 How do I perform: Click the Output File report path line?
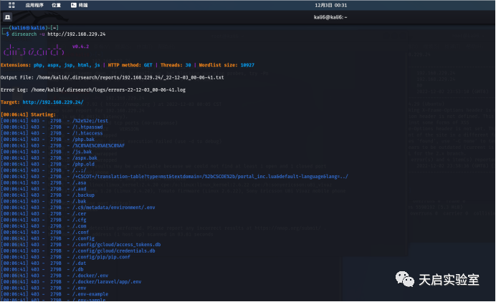pos(113,77)
